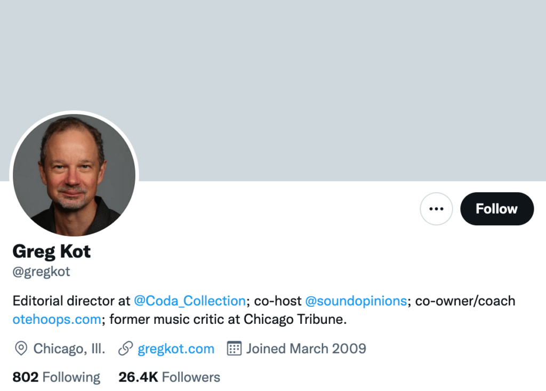Click the Joined March 2009 text
The width and height of the screenshot is (546, 391).
tap(306, 349)
